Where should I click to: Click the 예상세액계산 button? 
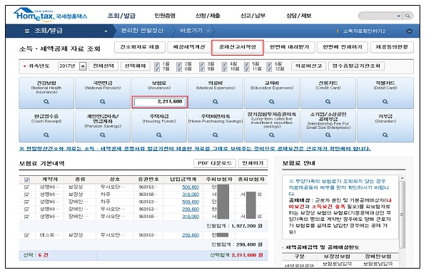(x=189, y=47)
